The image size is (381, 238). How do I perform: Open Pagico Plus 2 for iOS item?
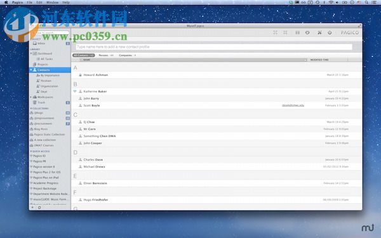[x=47, y=172]
